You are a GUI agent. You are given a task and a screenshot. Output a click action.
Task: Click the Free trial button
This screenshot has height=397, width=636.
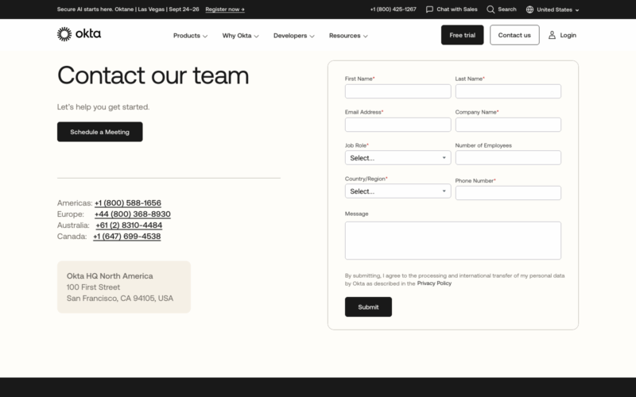462,35
